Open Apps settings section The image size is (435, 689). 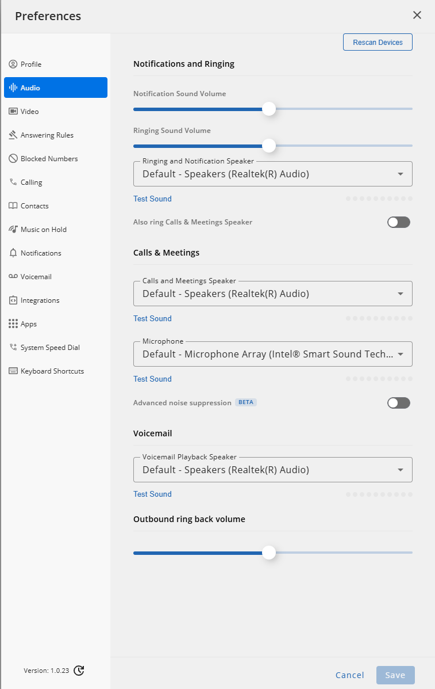coord(56,324)
